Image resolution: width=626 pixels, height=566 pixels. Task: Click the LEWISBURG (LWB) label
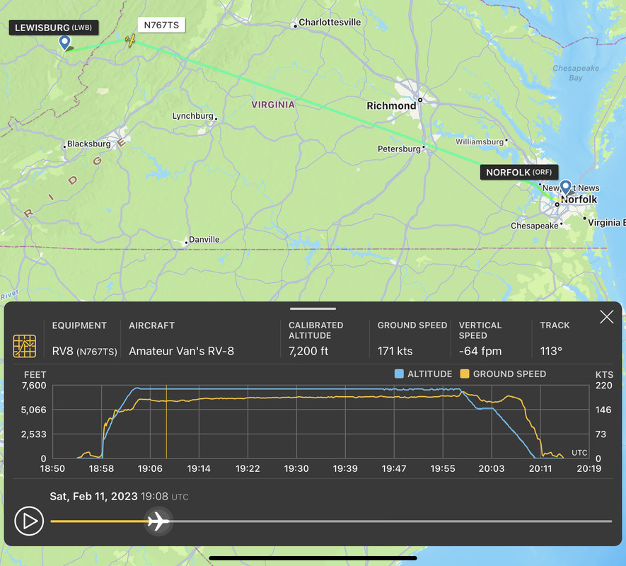click(x=54, y=28)
